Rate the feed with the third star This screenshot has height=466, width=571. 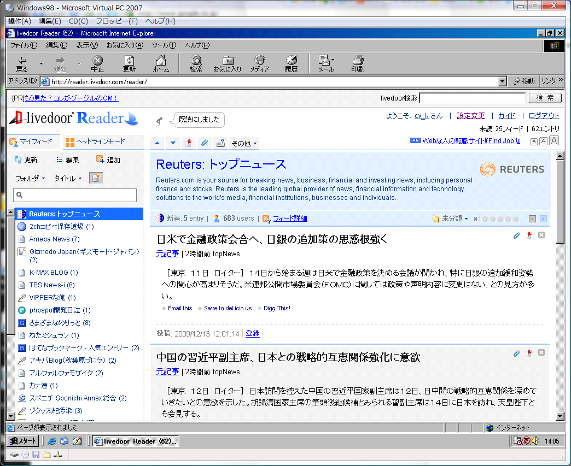500,219
